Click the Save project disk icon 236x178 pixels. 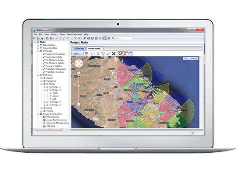tap(42, 38)
